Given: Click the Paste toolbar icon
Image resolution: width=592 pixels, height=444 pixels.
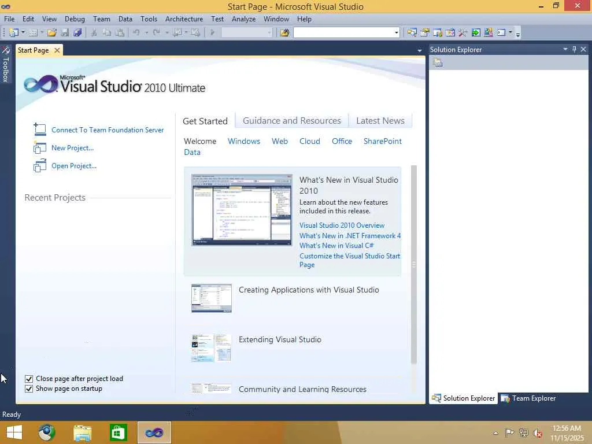Looking at the screenshot, I should coord(120,32).
